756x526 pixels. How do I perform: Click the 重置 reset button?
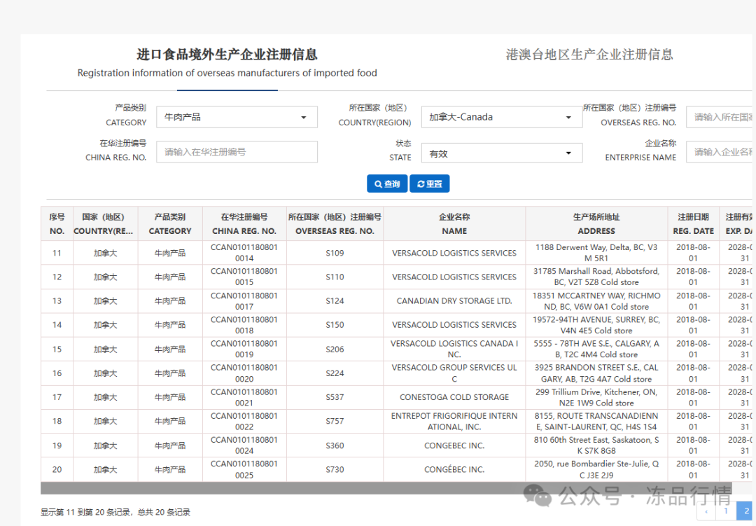(x=429, y=184)
